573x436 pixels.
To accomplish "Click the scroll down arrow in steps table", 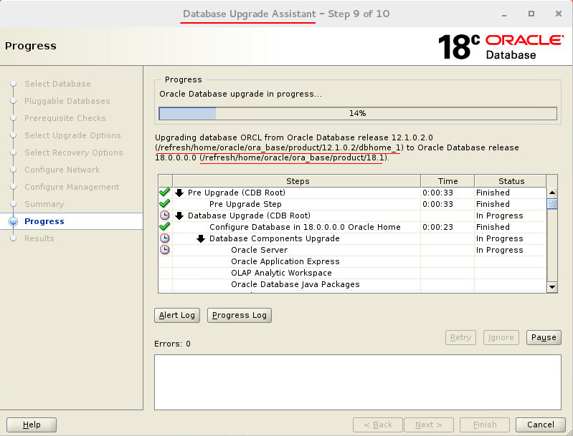I will coord(551,287).
